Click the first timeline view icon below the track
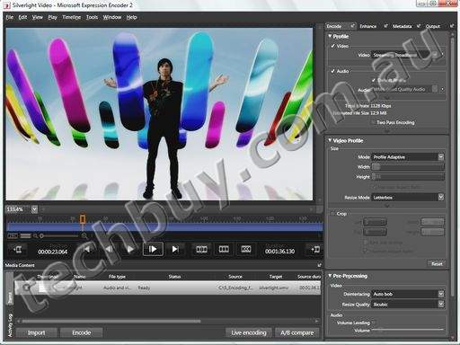 tap(13, 236)
